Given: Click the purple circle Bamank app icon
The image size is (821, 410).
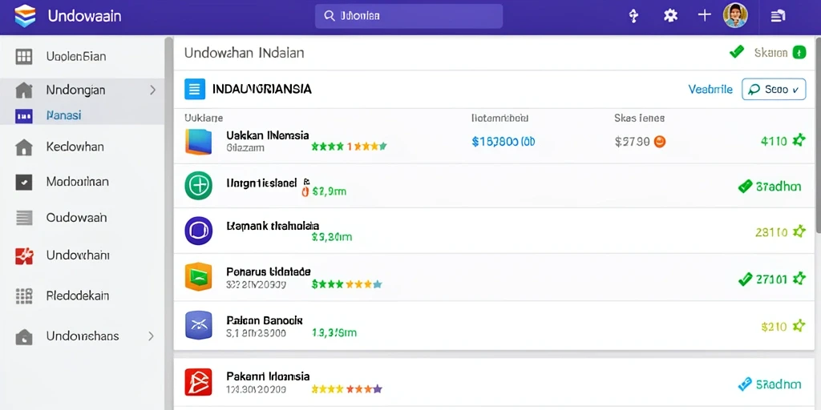Looking at the screenshot, I should click(x=199, y=231).
